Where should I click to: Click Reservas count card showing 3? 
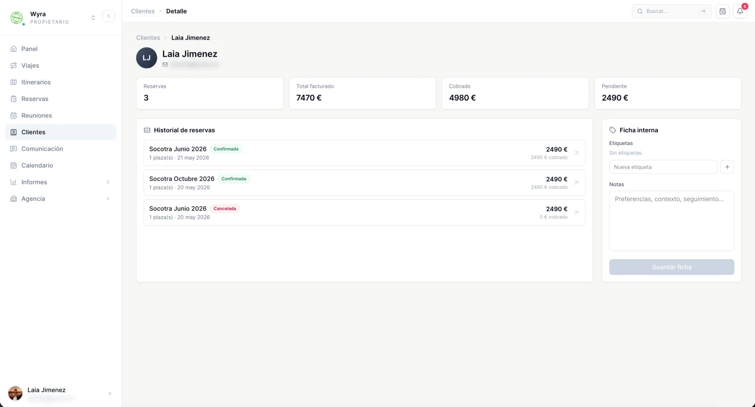click(x=210, y=93)
